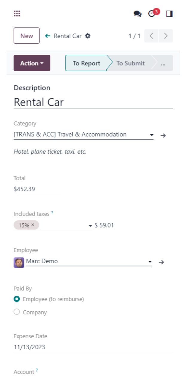Expand the Category dropdown arrow
186x381 pixels.
tap(152, 135)
